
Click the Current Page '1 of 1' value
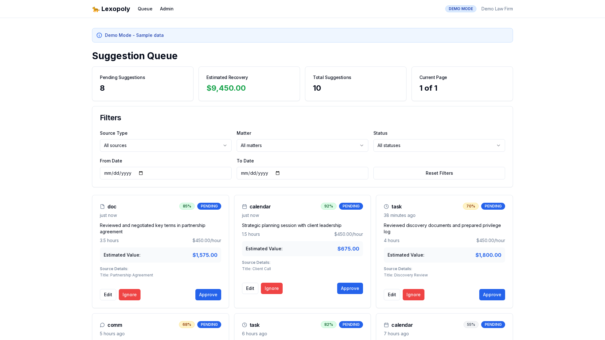(x=429, y=88)
